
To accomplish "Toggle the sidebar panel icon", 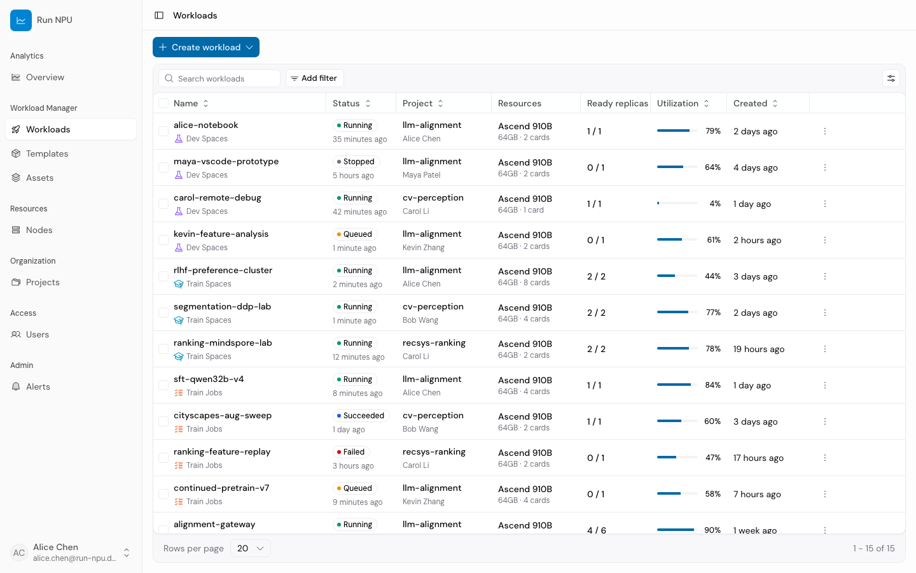I will (x=159, y=15).
